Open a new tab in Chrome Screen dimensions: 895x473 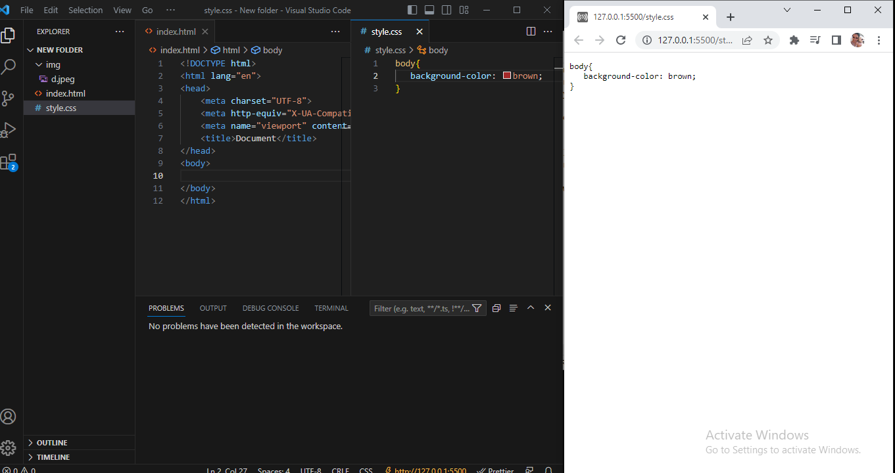coord(730,18)
